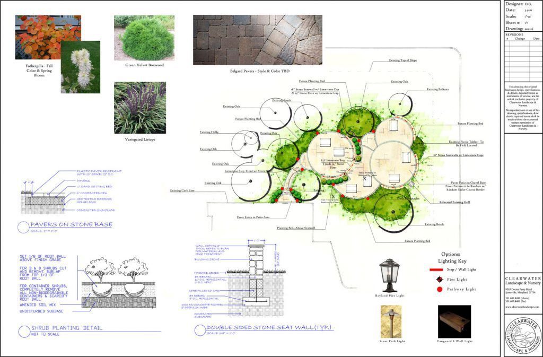
Task: Open the Fothergilla fall color photo
Action: click(x=48, y=37)
